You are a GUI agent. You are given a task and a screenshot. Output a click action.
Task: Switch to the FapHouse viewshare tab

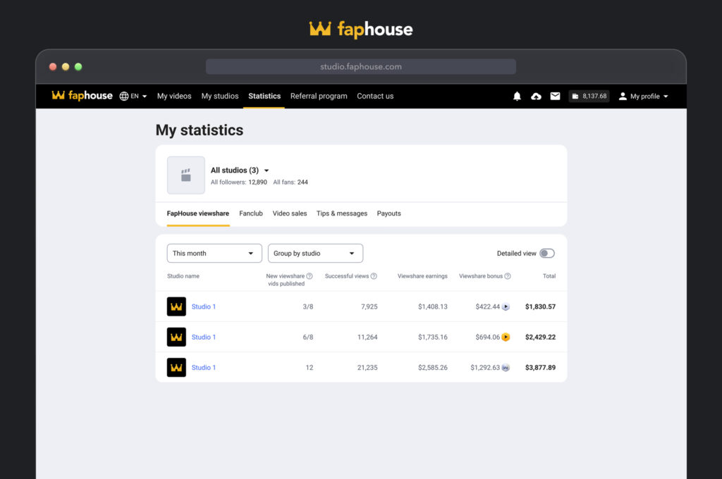[x=198, y=213]
